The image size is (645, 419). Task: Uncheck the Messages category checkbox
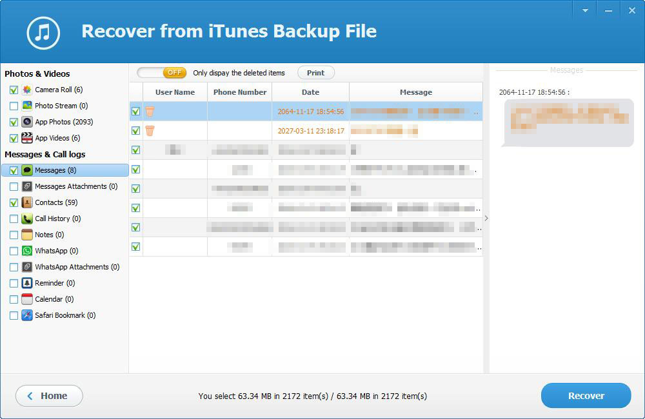(14, 170)
